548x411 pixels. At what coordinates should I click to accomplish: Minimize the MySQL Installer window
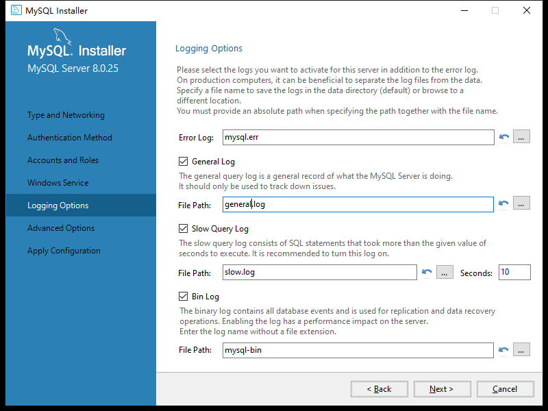tap(464, 10)
